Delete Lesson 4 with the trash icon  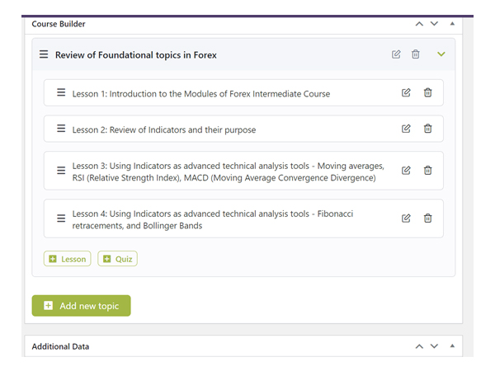[x=427, y=218]
